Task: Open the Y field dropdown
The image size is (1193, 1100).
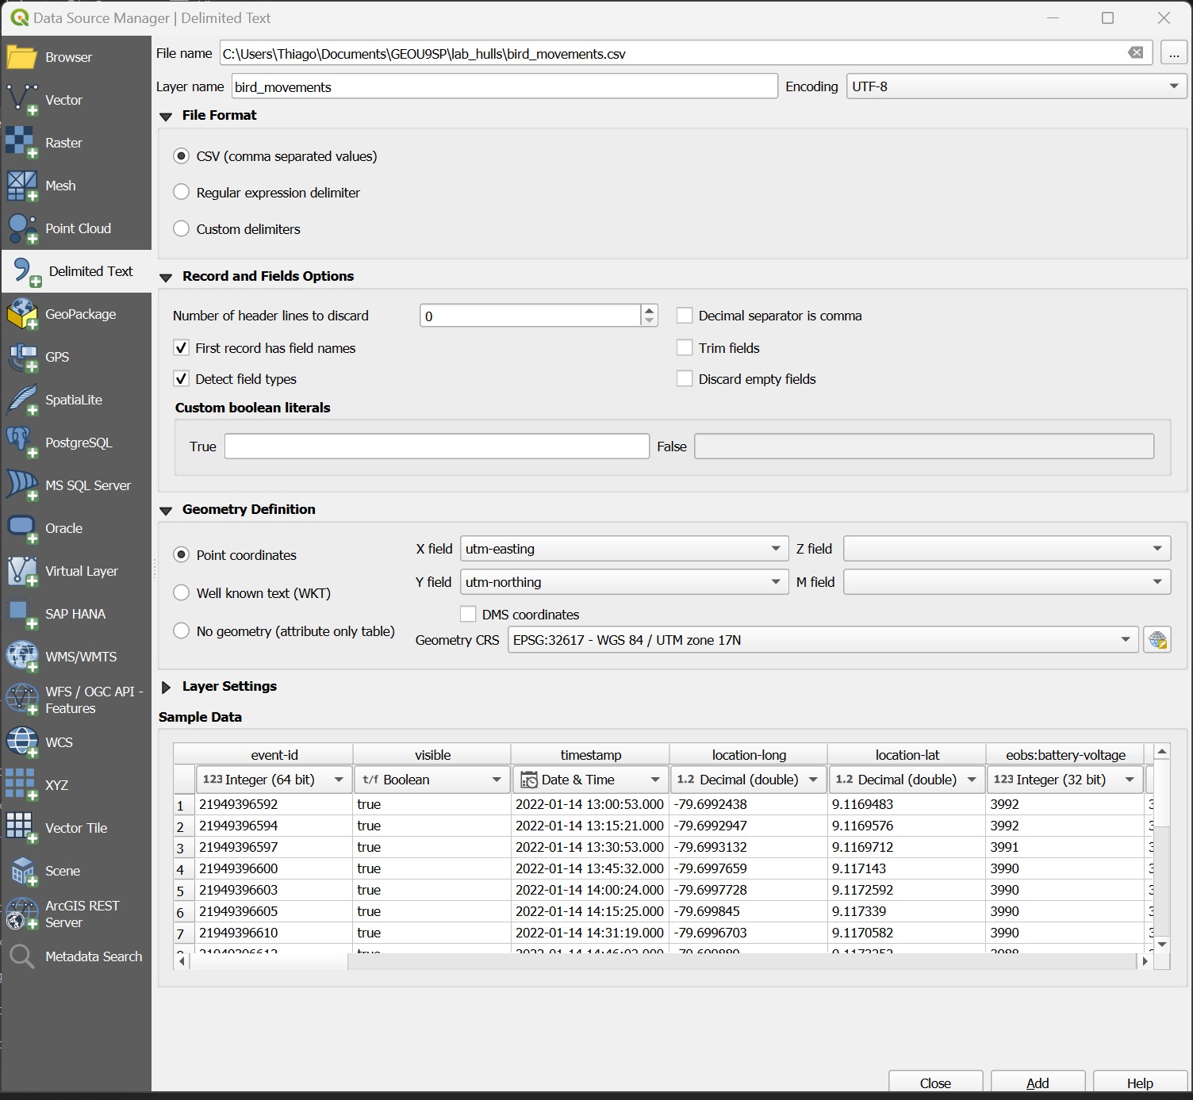Action: (624, 582)
